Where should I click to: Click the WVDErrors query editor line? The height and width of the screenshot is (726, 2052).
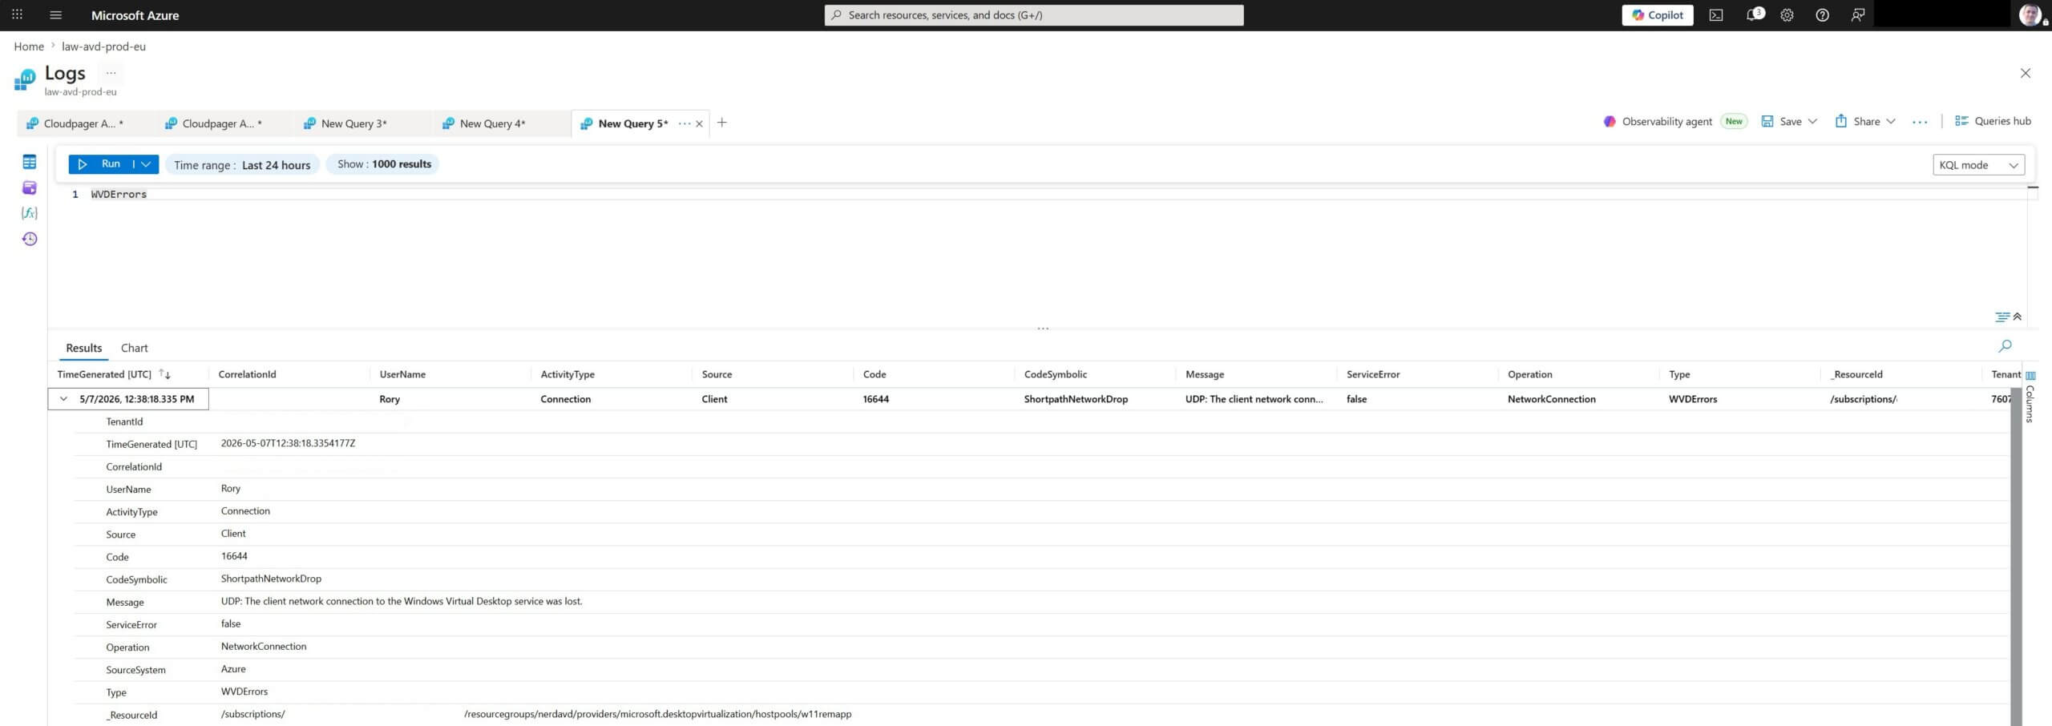click(x=119, y=194)
